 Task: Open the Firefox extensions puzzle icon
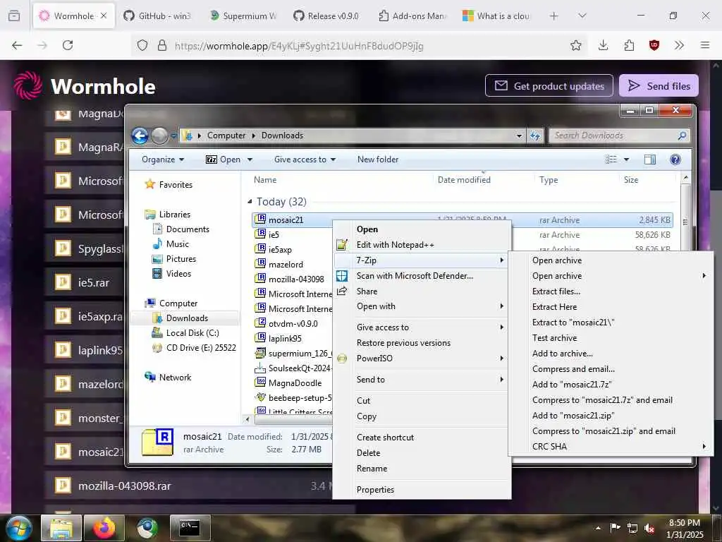tap(628, 45)
